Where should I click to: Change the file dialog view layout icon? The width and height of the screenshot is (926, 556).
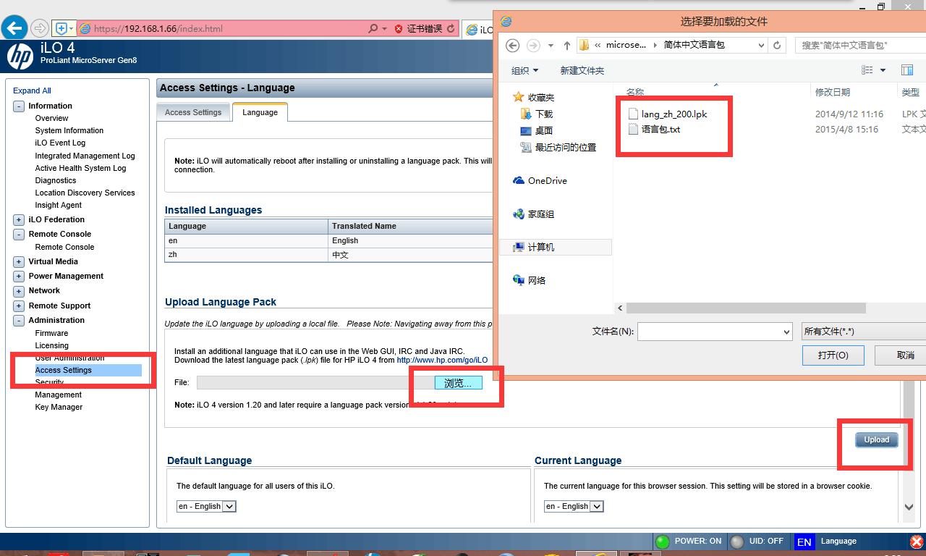click(x=867, y=70)
